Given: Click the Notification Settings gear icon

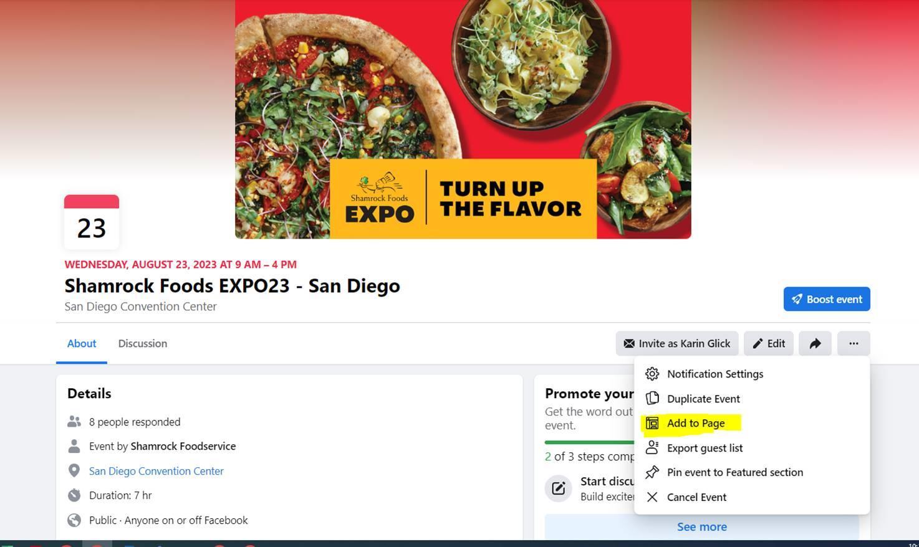Looking at the screenshot, I should tap(652, 374).
